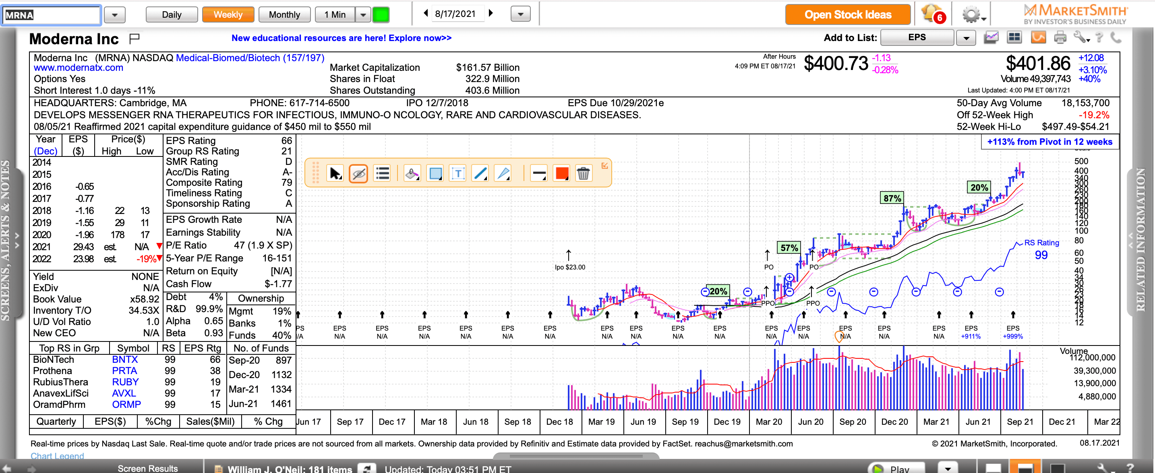Open the symbol history dropdown
The width and height of the screenshot is (1155, 473).
tap(115, 15)
